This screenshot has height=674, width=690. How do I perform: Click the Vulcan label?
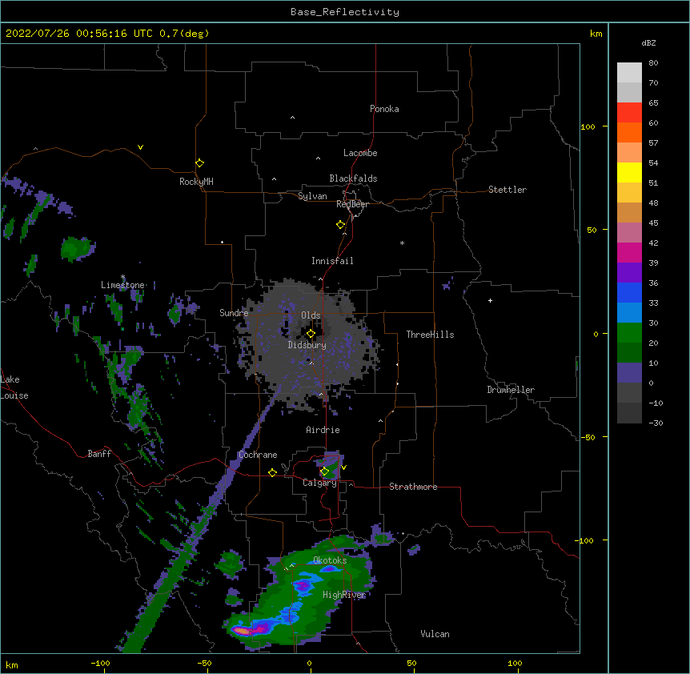click(x=435, y=634)
